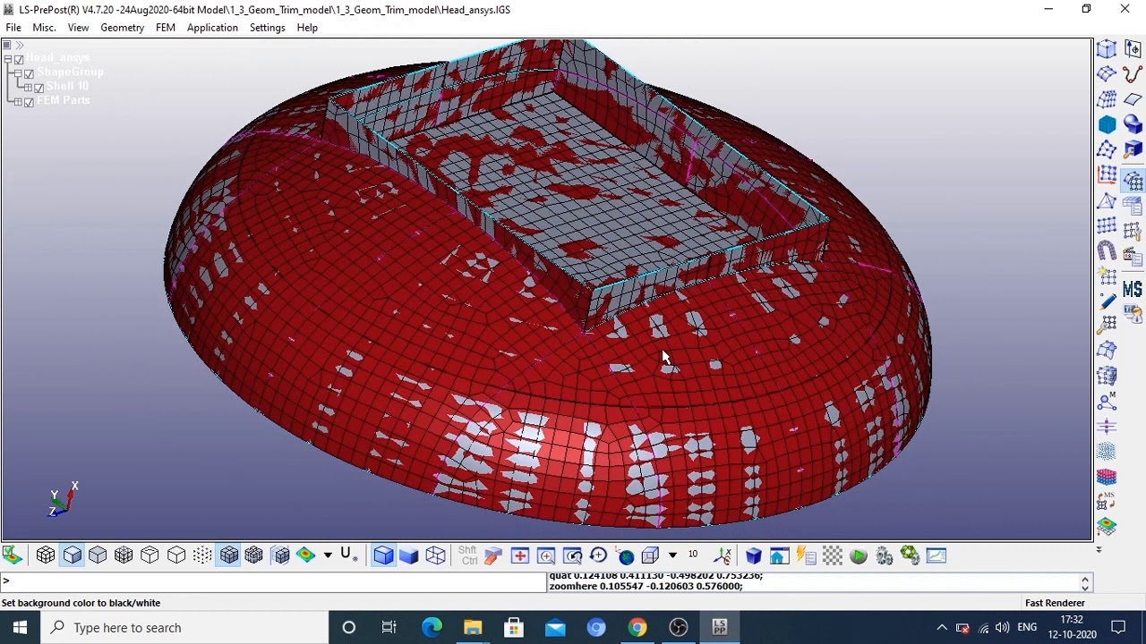The image size is (1146, 644).
Task: Click the perspective view box icon
Action: click(651, 555)
